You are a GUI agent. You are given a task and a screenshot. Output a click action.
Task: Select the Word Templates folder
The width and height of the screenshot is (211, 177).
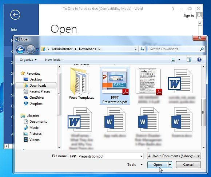click(81, 83)
